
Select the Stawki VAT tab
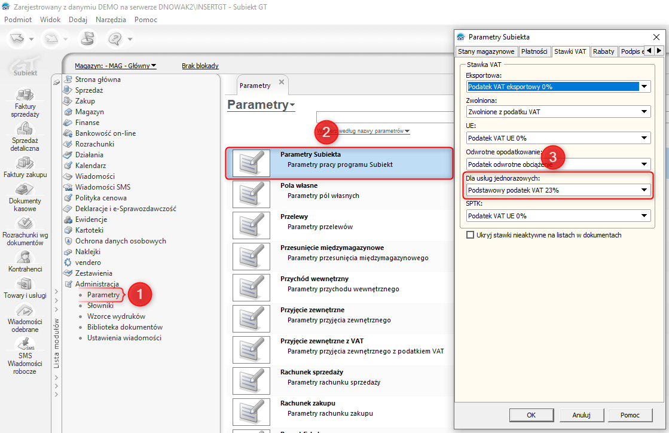point(570,51)
